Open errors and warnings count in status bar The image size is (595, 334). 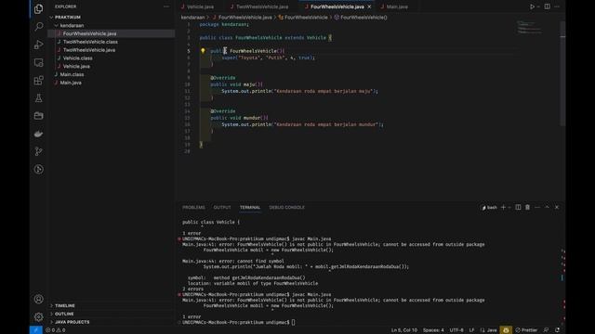pos(56,330)
